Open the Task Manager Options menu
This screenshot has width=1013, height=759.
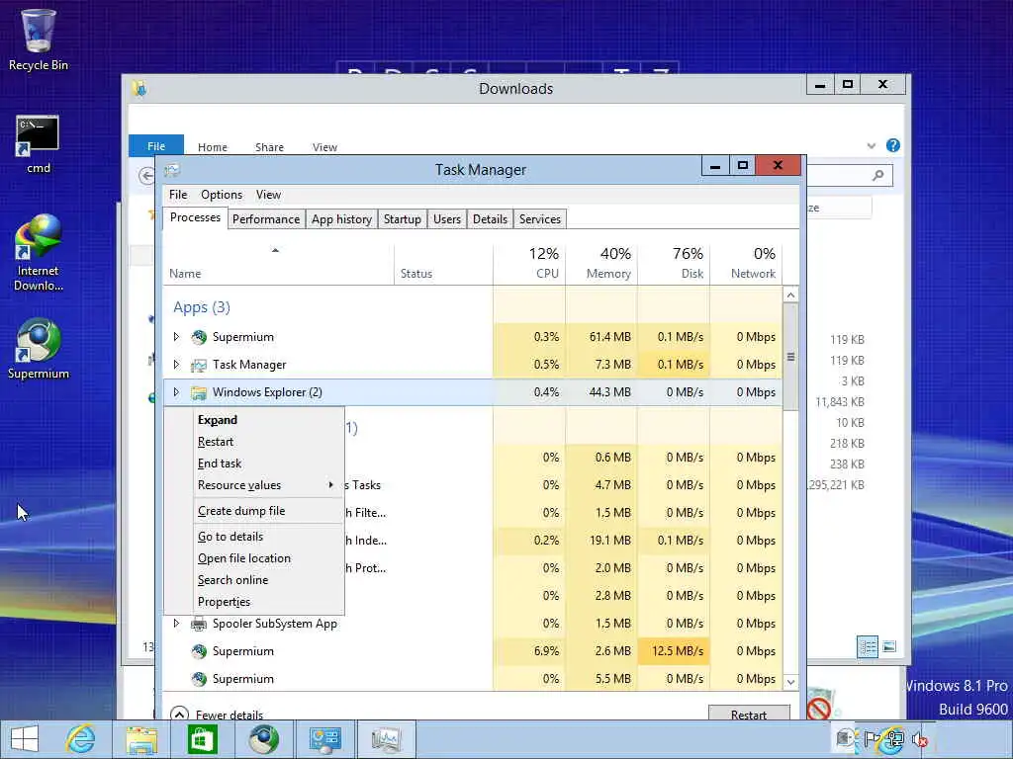tap(221, 195)
